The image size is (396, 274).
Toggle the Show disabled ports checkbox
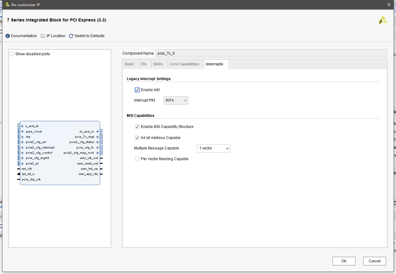[x=12, y=54]
